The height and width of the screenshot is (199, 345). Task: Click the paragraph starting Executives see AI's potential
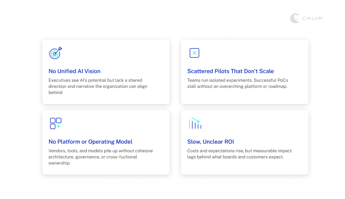pyautogui.click(x=98, y=86)
